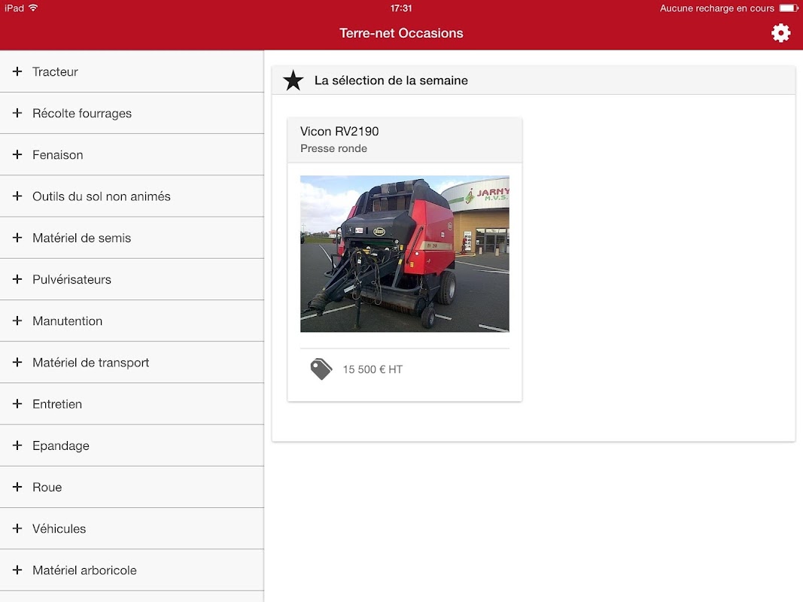Tap the 17:31 clock
Screen dimensions: 803x602
coord(401,8)
